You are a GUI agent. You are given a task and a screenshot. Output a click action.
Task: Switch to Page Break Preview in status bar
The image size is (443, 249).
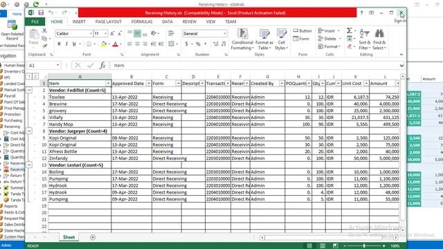pyautogui.click(x=335, y=246)
